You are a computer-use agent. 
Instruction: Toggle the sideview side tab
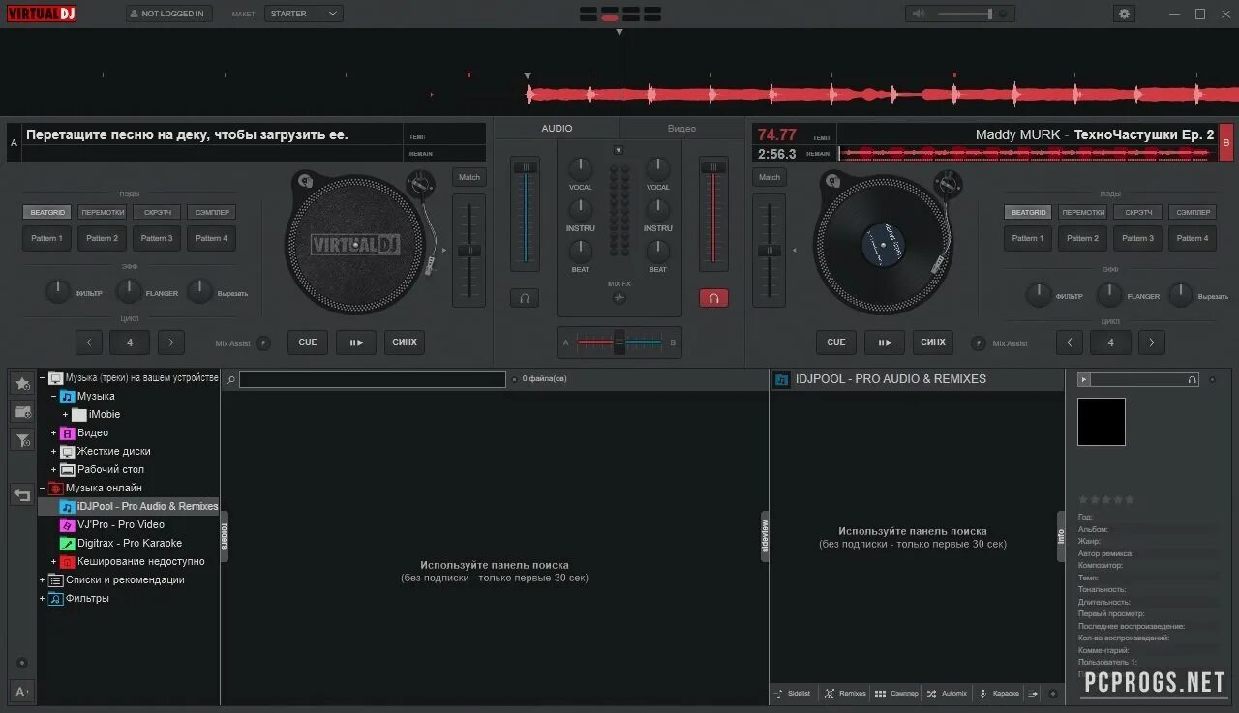tap(765, 536)
